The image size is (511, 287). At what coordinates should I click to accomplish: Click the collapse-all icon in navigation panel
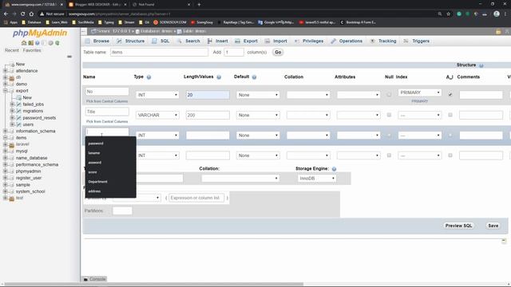[69, 57]
